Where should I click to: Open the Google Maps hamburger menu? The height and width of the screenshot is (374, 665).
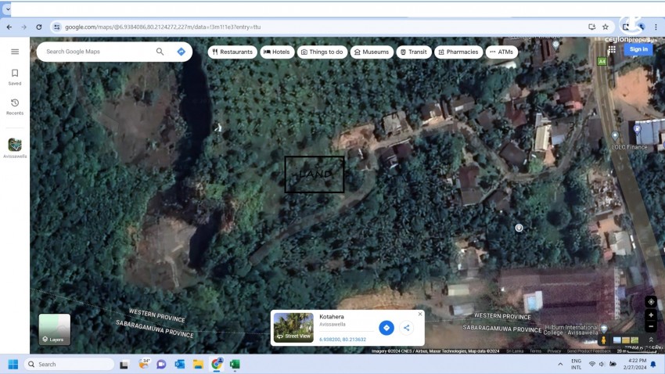pyautogui.click(x=15, y=52)
